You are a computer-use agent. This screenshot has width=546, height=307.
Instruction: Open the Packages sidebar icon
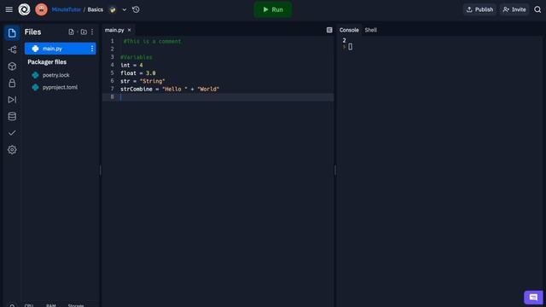[x=12, y=67]
